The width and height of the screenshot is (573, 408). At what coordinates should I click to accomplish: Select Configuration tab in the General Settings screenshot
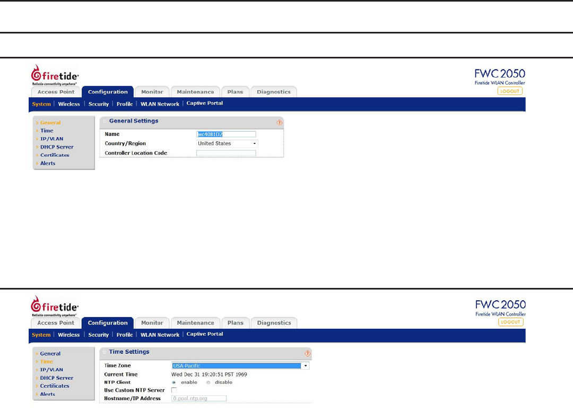coord(108,92)
